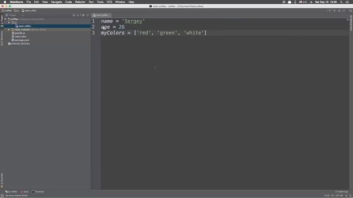This screenshot has height=198, width=353.
Task: Click the line separator indicator in status bar
Action: [x=333, y=196]
